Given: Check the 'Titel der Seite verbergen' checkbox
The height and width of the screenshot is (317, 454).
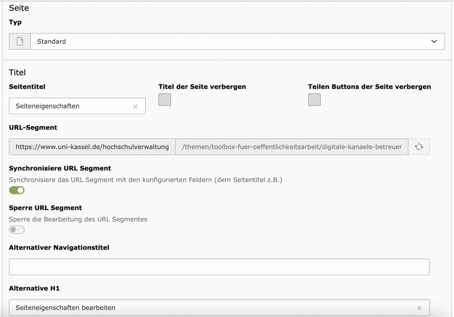Looking at the screenshot, I should pos(164,100).
